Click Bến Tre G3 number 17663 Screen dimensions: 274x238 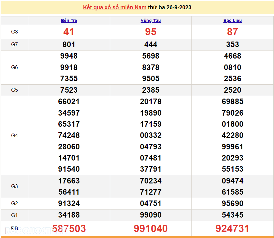point(69,181)
